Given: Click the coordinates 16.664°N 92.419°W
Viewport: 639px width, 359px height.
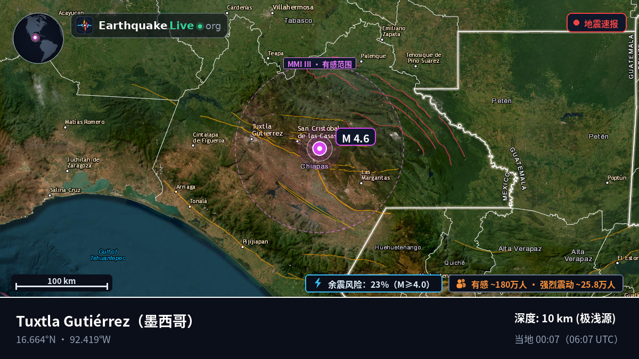Looking at the screenshot, I should pyautogui.click(x=63, y=339).
